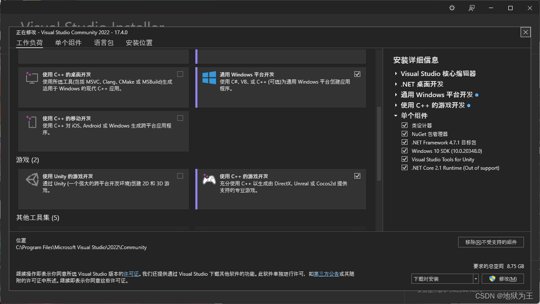Switch to the 单个组件 tab
The image size is (540, 304).
point(68,43)
